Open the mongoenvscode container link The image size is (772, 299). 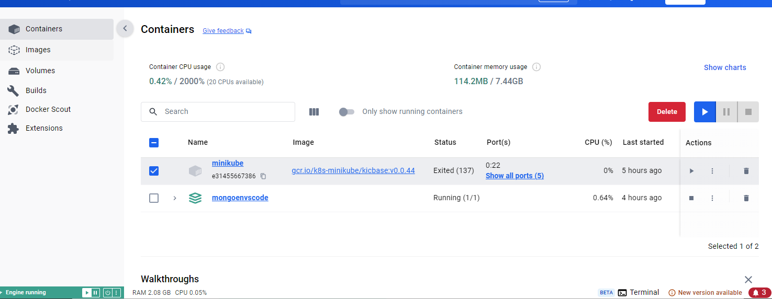pyautogui.click(x=240, y=198)
